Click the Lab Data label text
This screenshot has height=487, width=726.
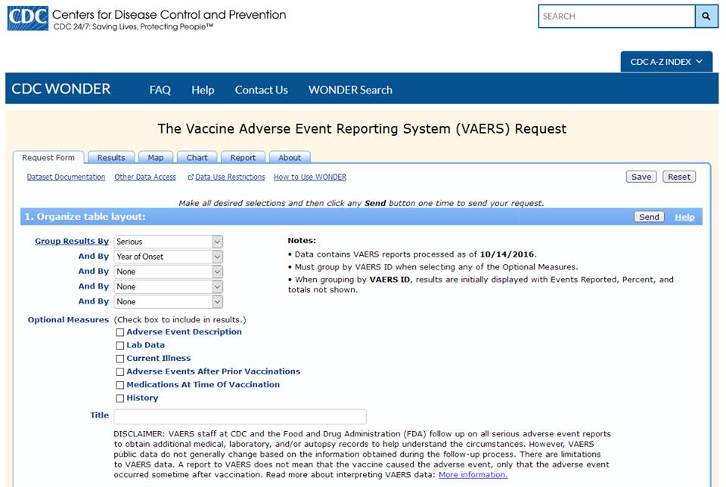tap(145, 345)
